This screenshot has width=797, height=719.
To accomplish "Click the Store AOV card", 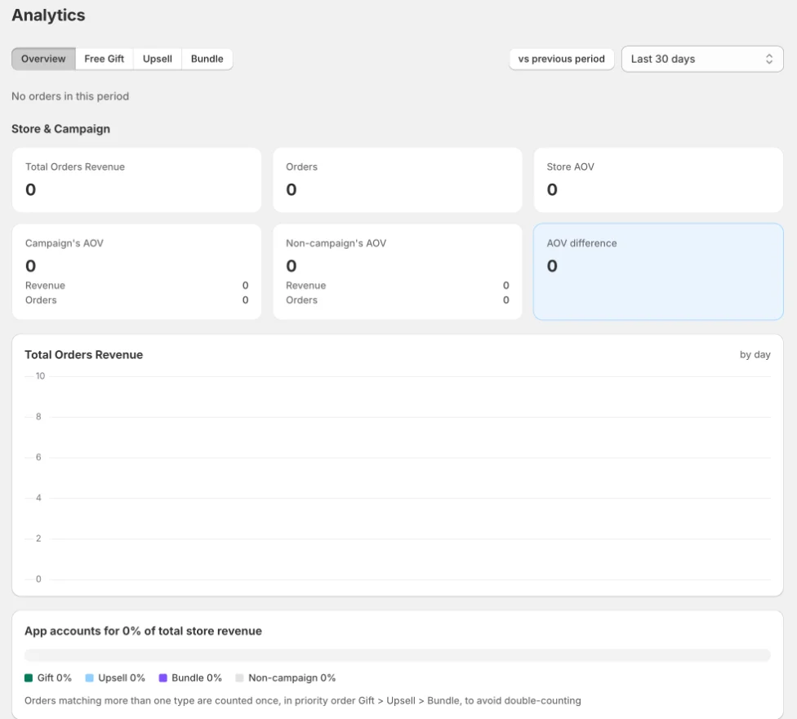I will (658, 180).
